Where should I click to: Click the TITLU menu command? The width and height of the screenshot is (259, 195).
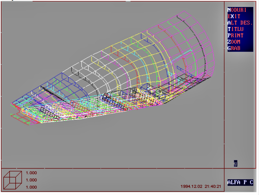[x=235, y=29]
